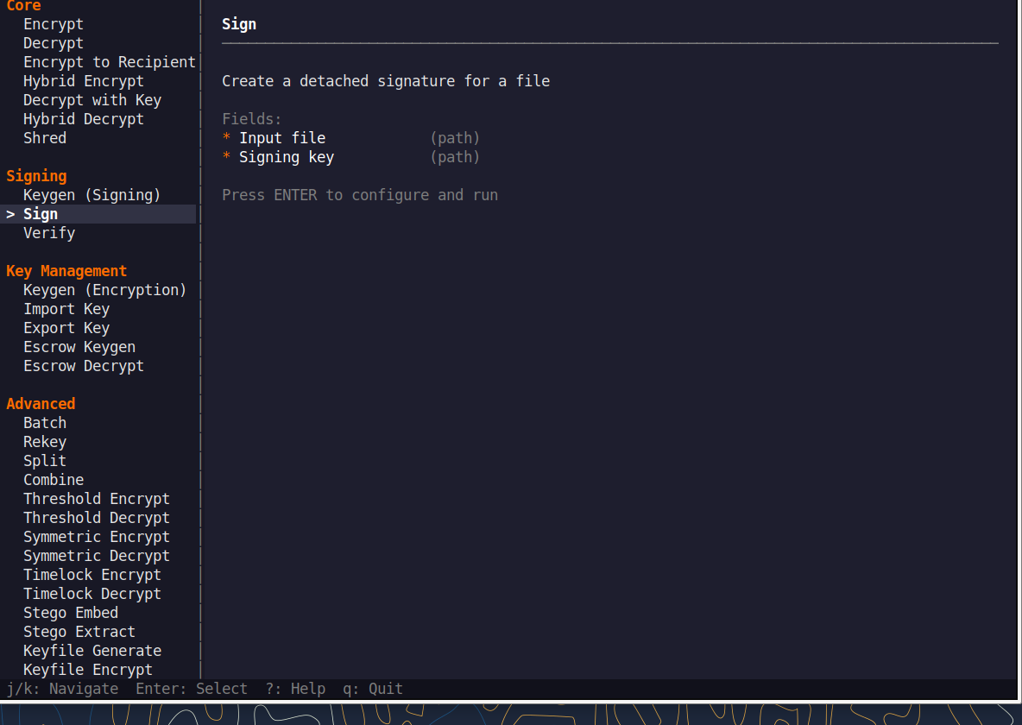
Task: Click the 'q: Quit' status hint
Action: [373, 689]
